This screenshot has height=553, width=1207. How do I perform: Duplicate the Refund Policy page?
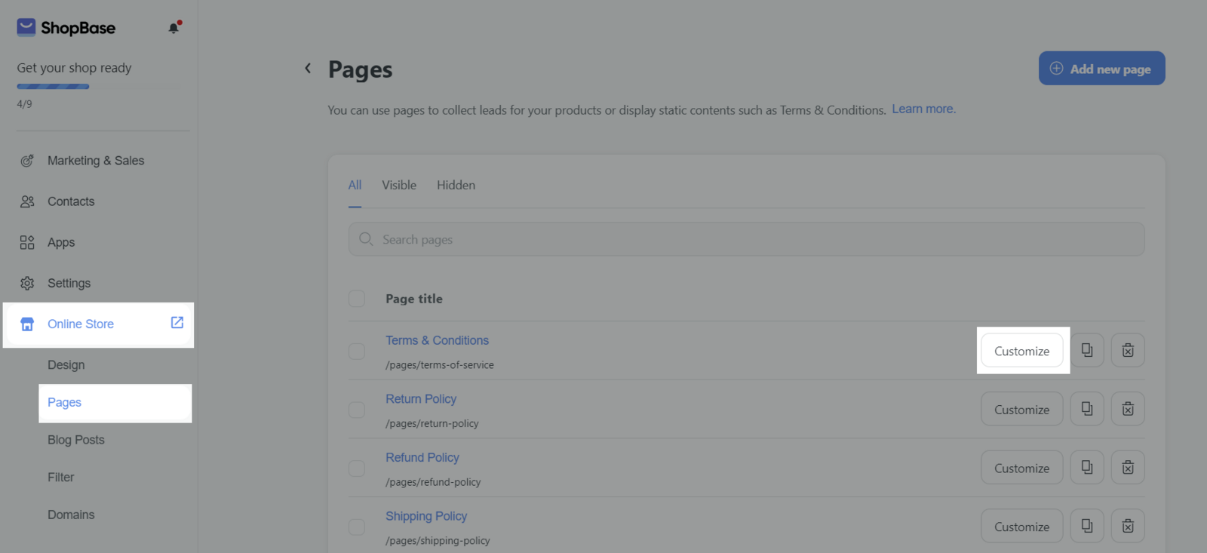click(x=1087, y=467)
